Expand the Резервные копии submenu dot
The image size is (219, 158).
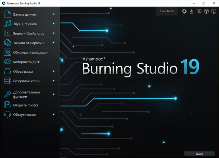pyautogui.click(x=54, y=81)
